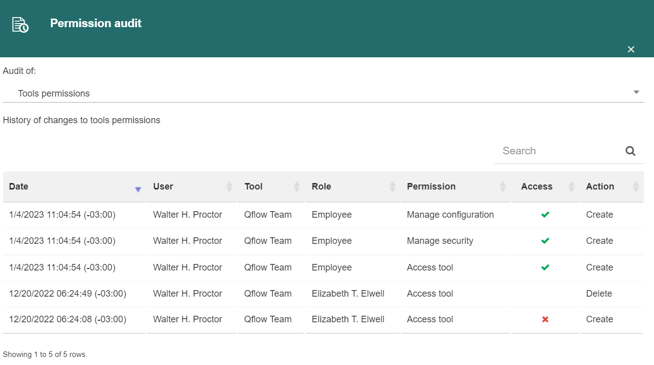The width and height of the screenshot is (654, 365).
Task: Expand the Audit of dropdown arrow
Action: point(636,93)
